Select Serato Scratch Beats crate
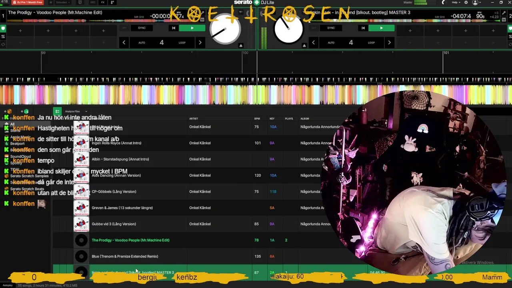512x288 pixels. (27, 189)
